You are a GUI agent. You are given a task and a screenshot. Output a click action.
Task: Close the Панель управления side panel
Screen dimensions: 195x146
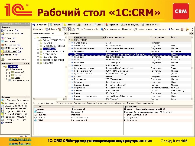click(x=29, y=24)
